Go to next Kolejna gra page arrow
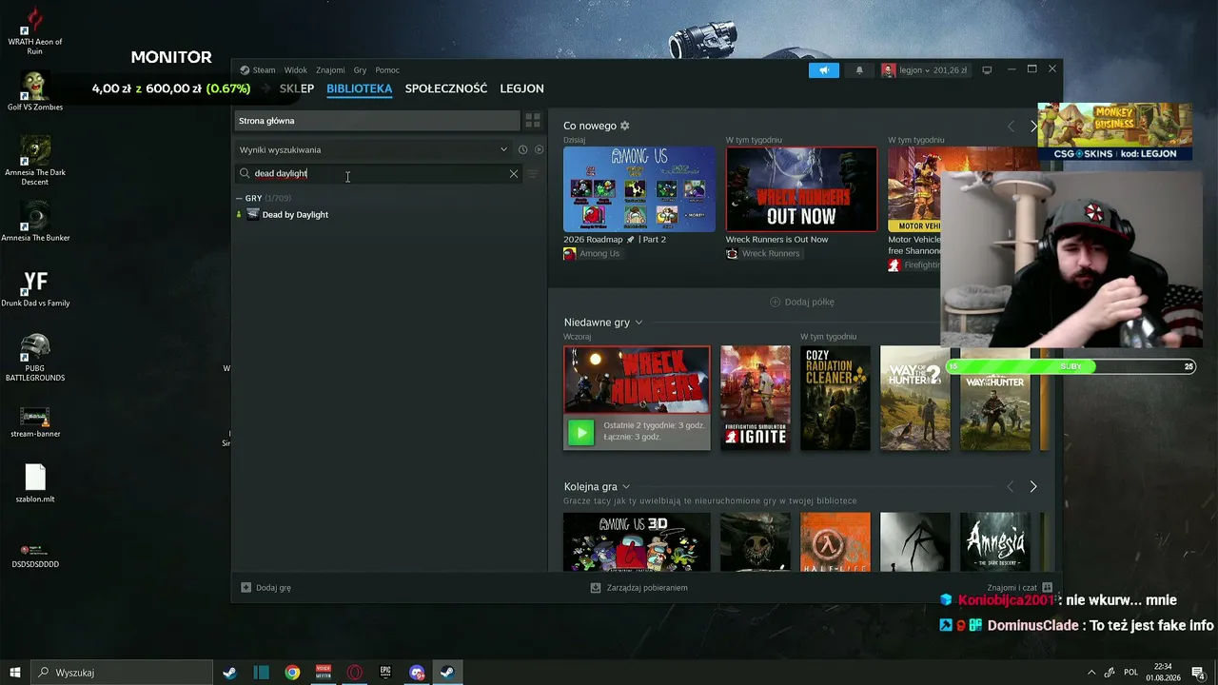The width and height of the screenshot is (1218, 685). [1033, 487]
